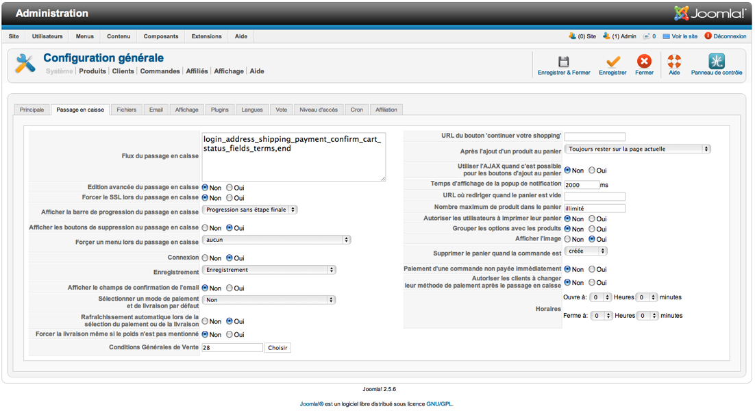Click the URL du bouton continuer shopping field

(595, 137)
